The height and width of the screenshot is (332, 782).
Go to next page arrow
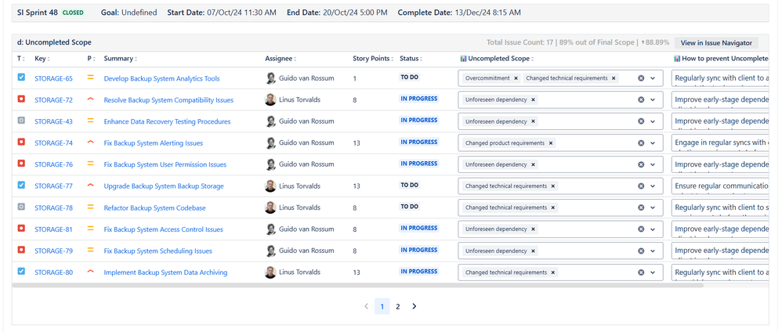pyautogui.click(x=414, y=306)
